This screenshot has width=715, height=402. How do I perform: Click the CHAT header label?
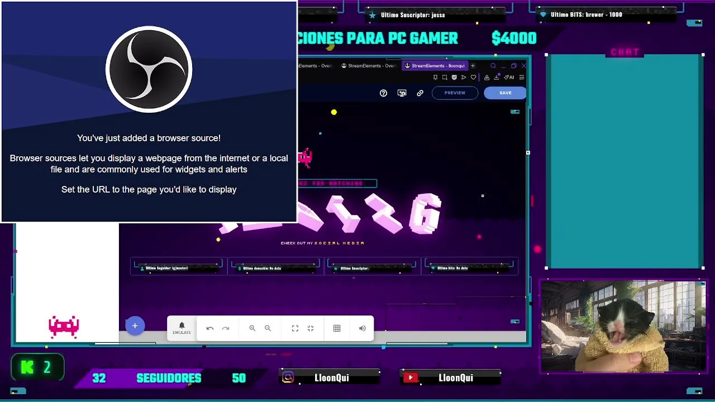[625, 52]
